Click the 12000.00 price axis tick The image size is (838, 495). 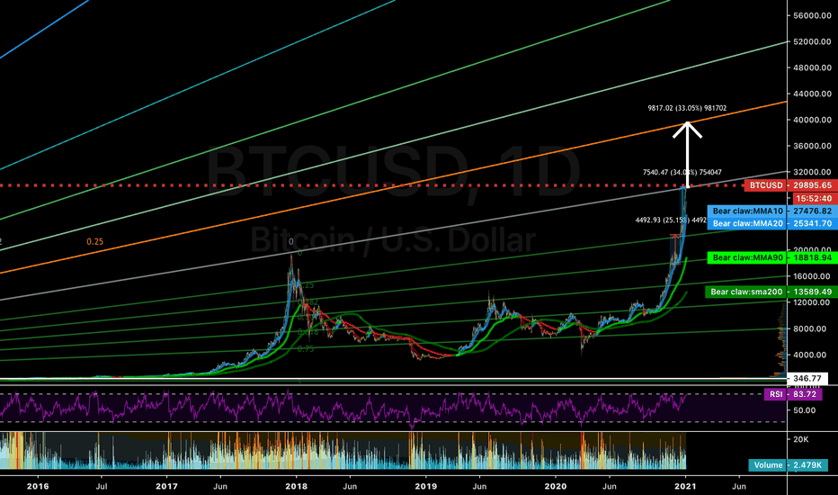812,302
